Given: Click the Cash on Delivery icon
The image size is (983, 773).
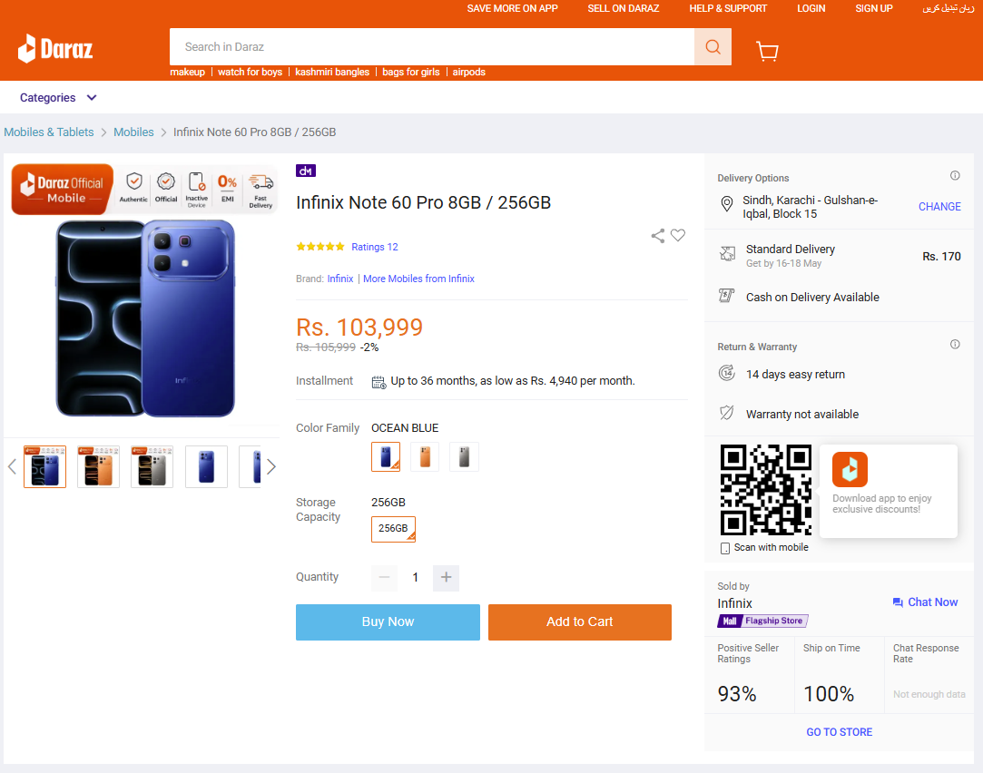Looking at the screenshot, I should coord(727,295).
